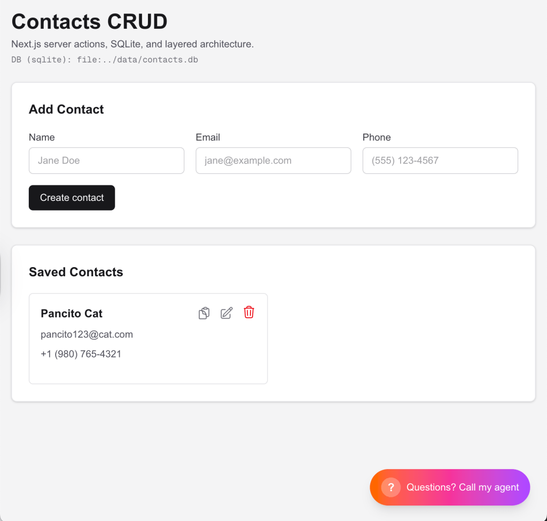547x521 pixels.
Task: Select the Phone number input field
Action: [440, 160]
